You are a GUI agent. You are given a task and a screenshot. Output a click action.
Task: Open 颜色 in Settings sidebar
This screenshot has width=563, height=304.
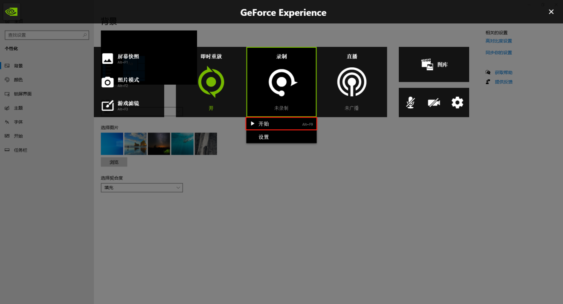click(47, 80)
